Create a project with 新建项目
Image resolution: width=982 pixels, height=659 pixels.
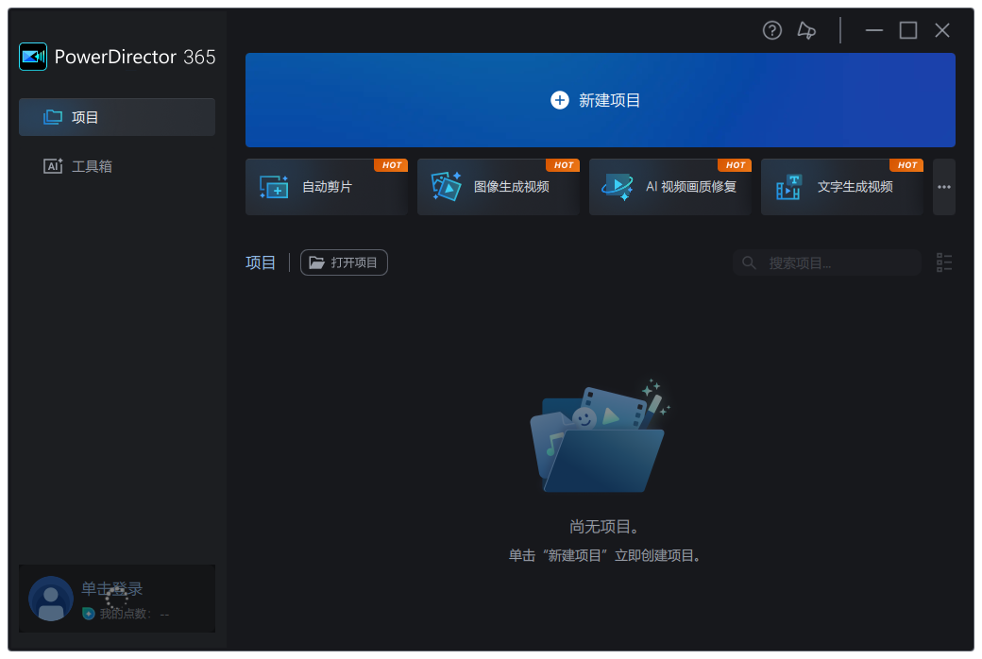(x=600, y=100)
